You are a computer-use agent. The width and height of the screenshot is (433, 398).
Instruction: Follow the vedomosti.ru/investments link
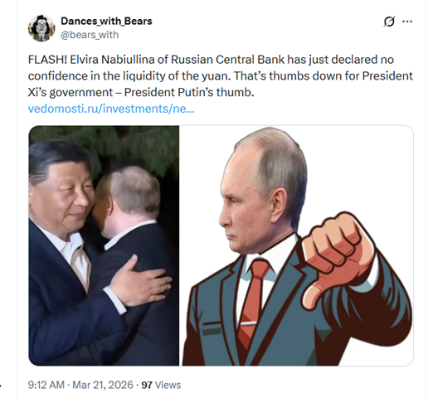pos(111,109)
